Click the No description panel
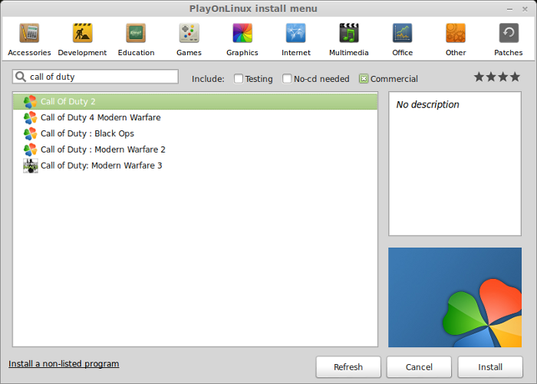The image size is (537, 384). click(455, 163)
